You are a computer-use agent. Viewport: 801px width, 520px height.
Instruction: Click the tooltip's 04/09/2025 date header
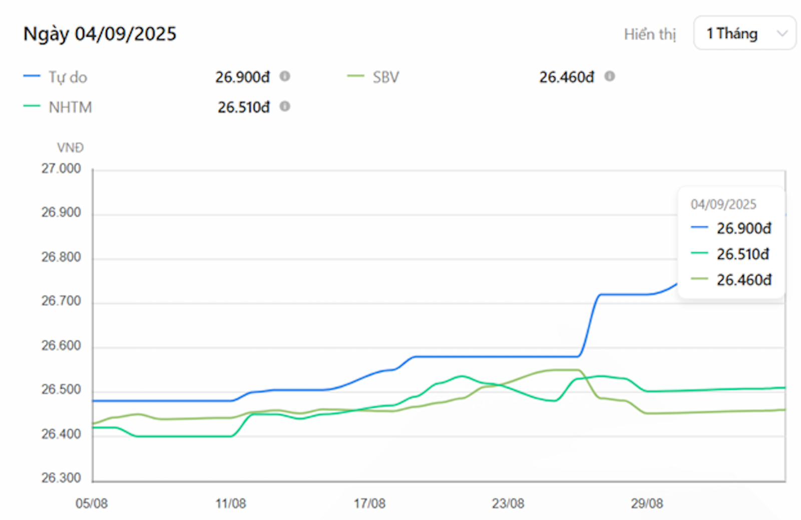(x=723, y=204)
